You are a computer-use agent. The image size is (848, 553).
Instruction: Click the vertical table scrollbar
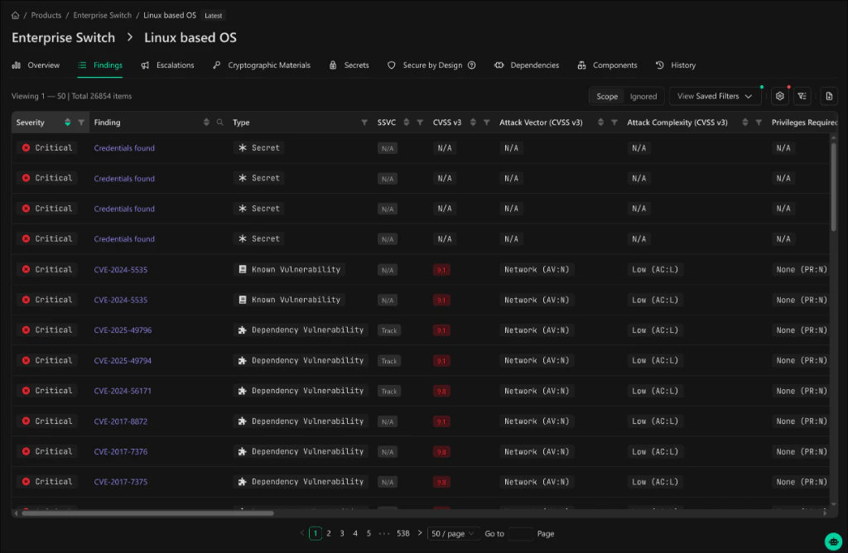coord(833,186)
